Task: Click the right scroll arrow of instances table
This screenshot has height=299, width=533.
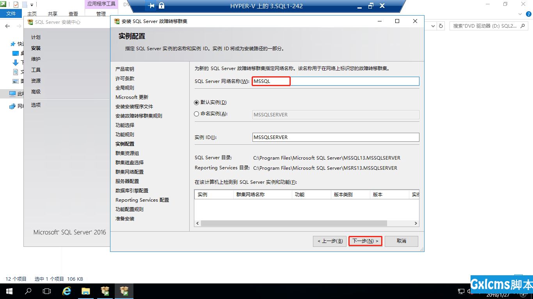Action: coord(416,223)
